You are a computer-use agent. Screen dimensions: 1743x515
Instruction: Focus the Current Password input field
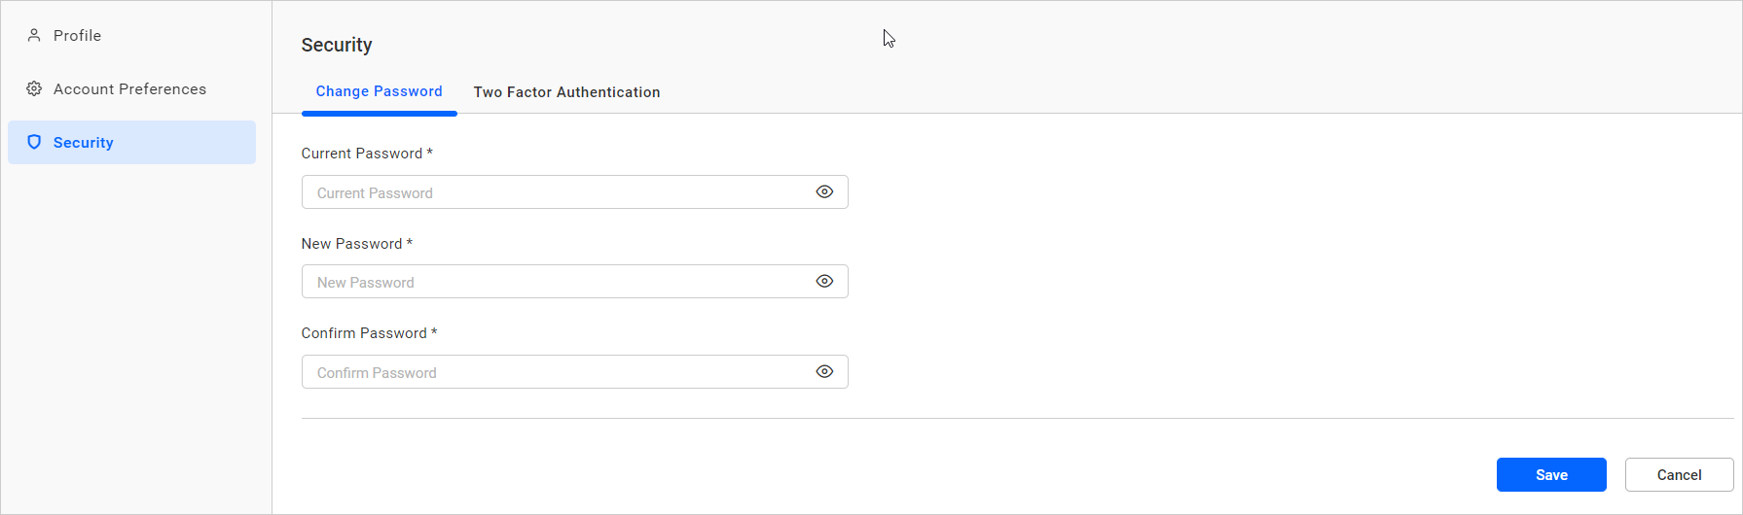pos(555,192)
